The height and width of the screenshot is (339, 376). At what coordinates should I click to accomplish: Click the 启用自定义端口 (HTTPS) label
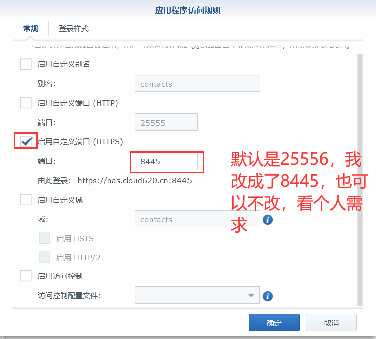(x=80, y=142)
